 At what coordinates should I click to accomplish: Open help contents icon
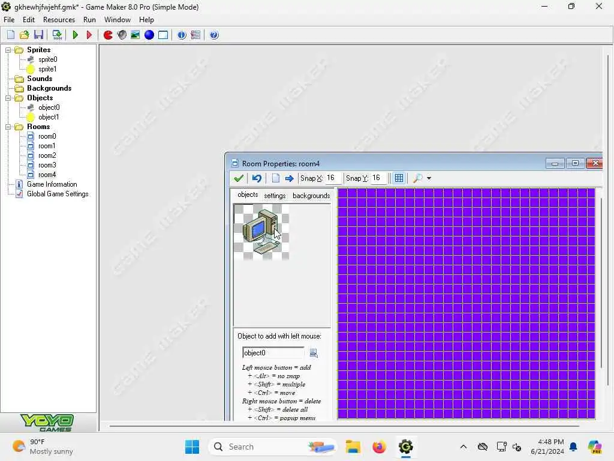[214, 35]
